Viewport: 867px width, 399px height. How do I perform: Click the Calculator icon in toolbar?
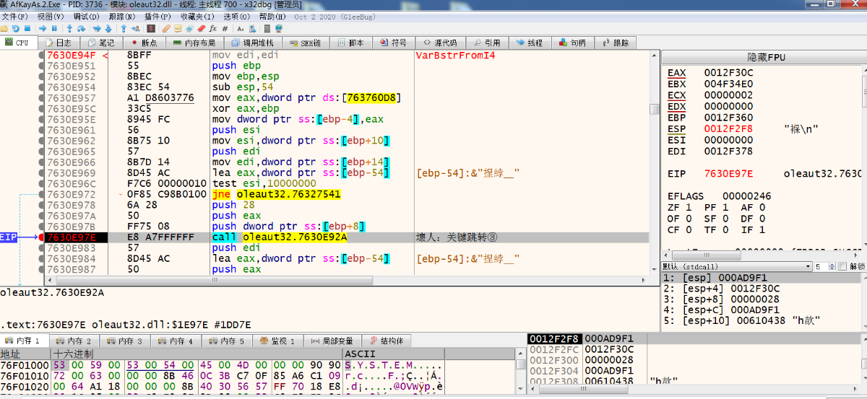pos(267,29)
